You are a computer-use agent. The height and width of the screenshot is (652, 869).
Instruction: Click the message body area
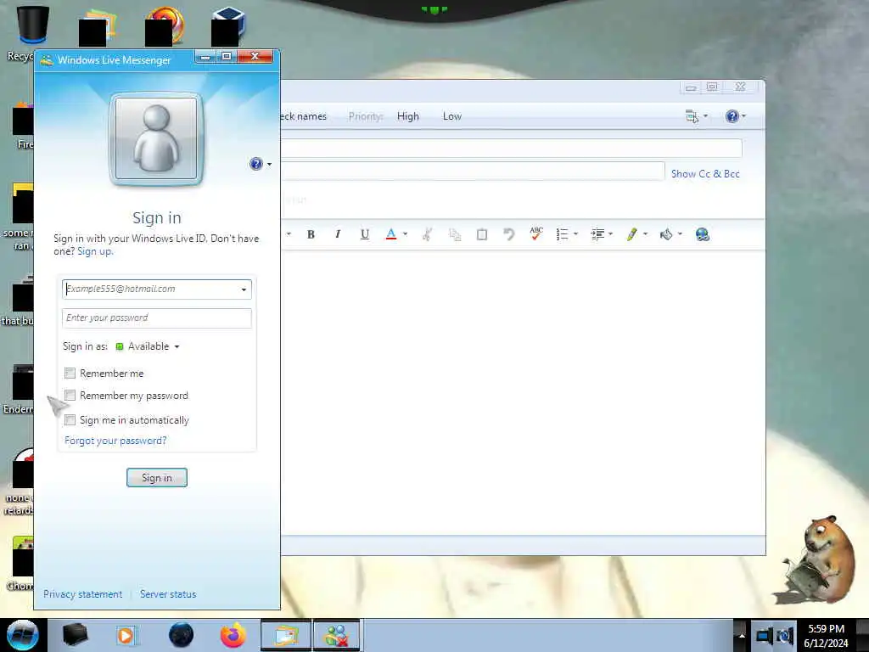tap(523, 392)
